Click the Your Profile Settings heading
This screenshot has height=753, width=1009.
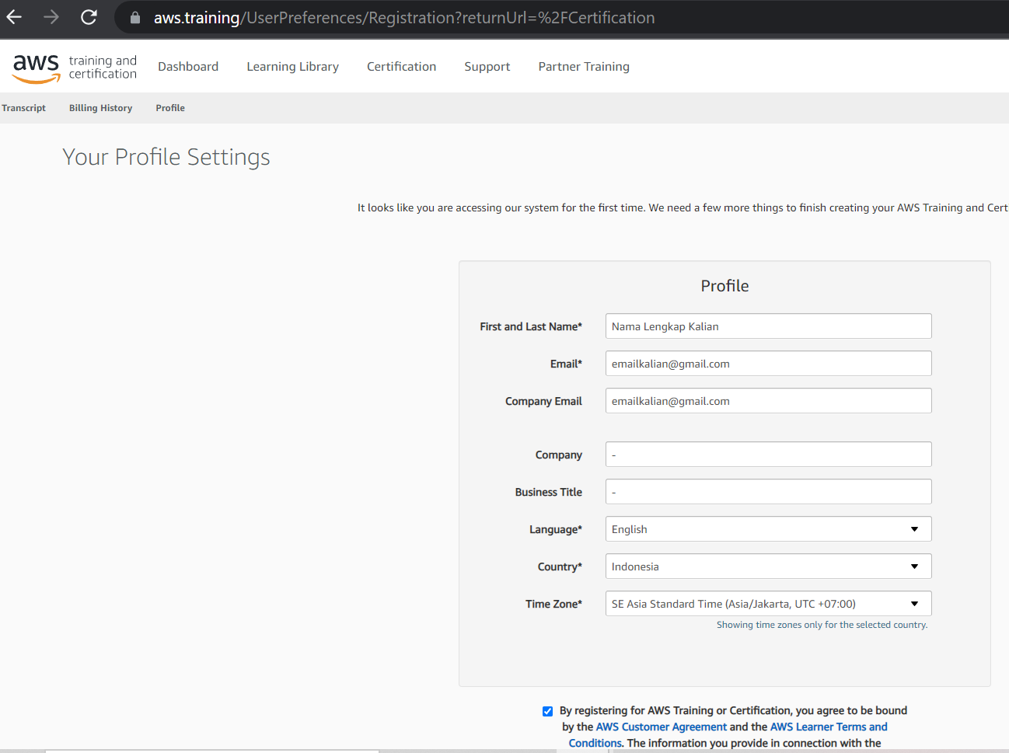pyautogui.click(x=166, y=157)
